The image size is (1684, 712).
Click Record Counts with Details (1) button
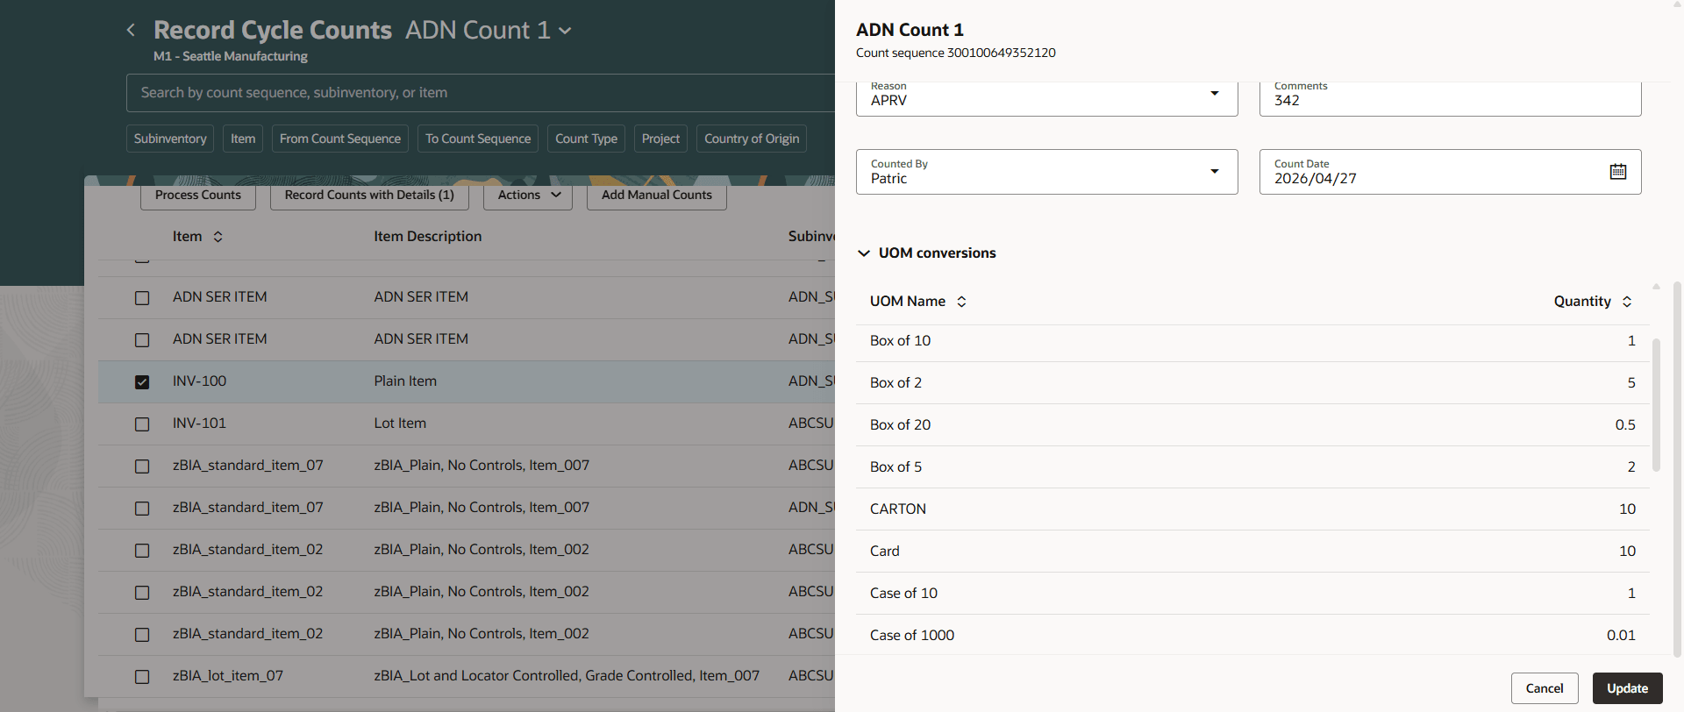click(x=369, y=196)
